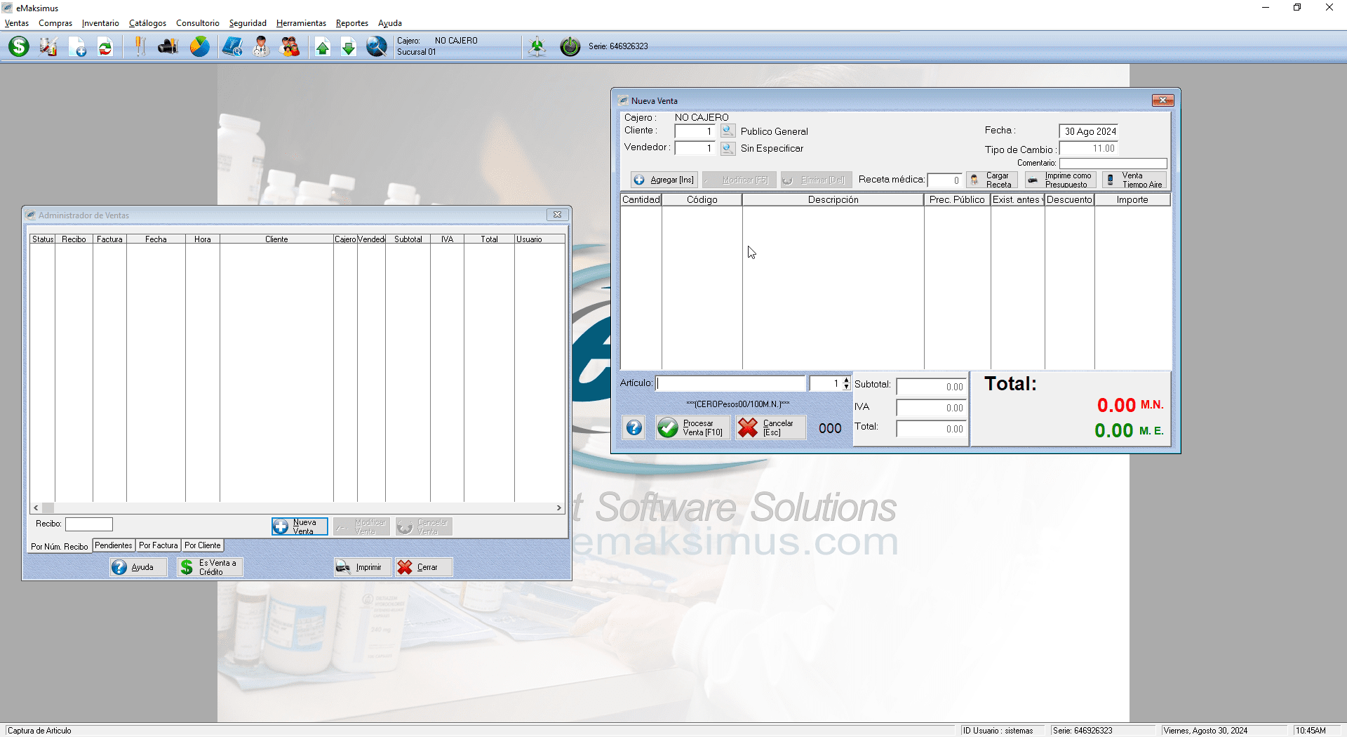This screenshot has height=737, width=1347.
Task: Click the Venta Tiempo Aire button
Action: [x=1134, y=180]
